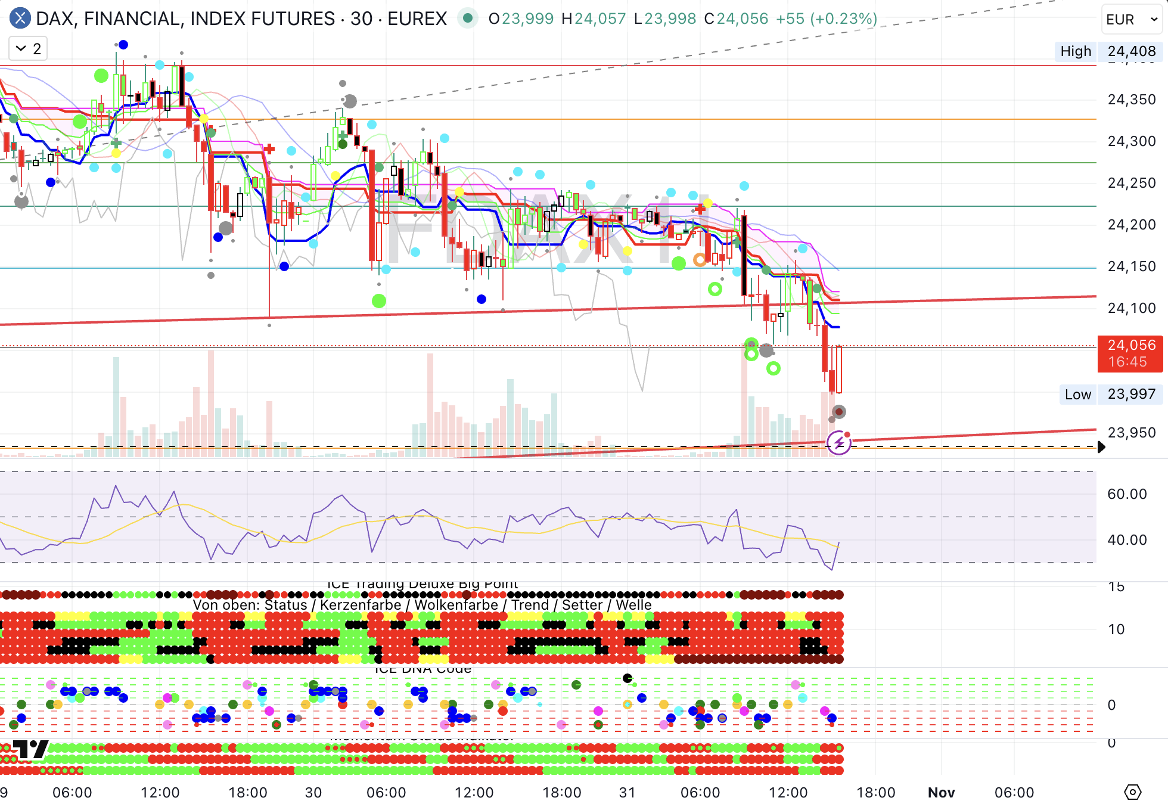Click the Nov label on the time axis
Image resolution: width=1168 pixels, height=807 pixels.
[x=941, y=792]
